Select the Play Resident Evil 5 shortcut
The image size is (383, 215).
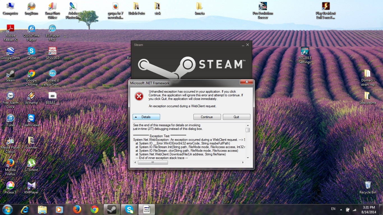(x=326, y=11)
